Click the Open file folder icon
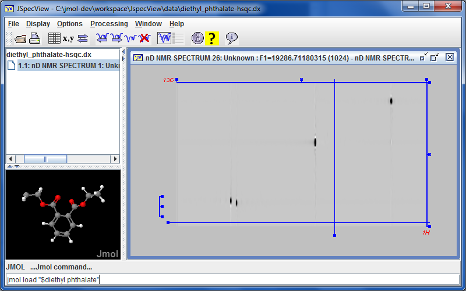466x291 pixels. [20, 38]
